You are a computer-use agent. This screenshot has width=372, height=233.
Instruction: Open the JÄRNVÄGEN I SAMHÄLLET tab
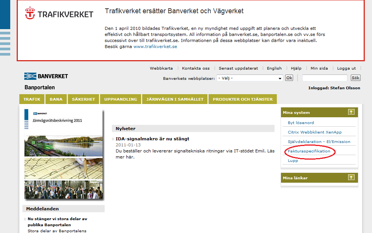tap(175, 99)
